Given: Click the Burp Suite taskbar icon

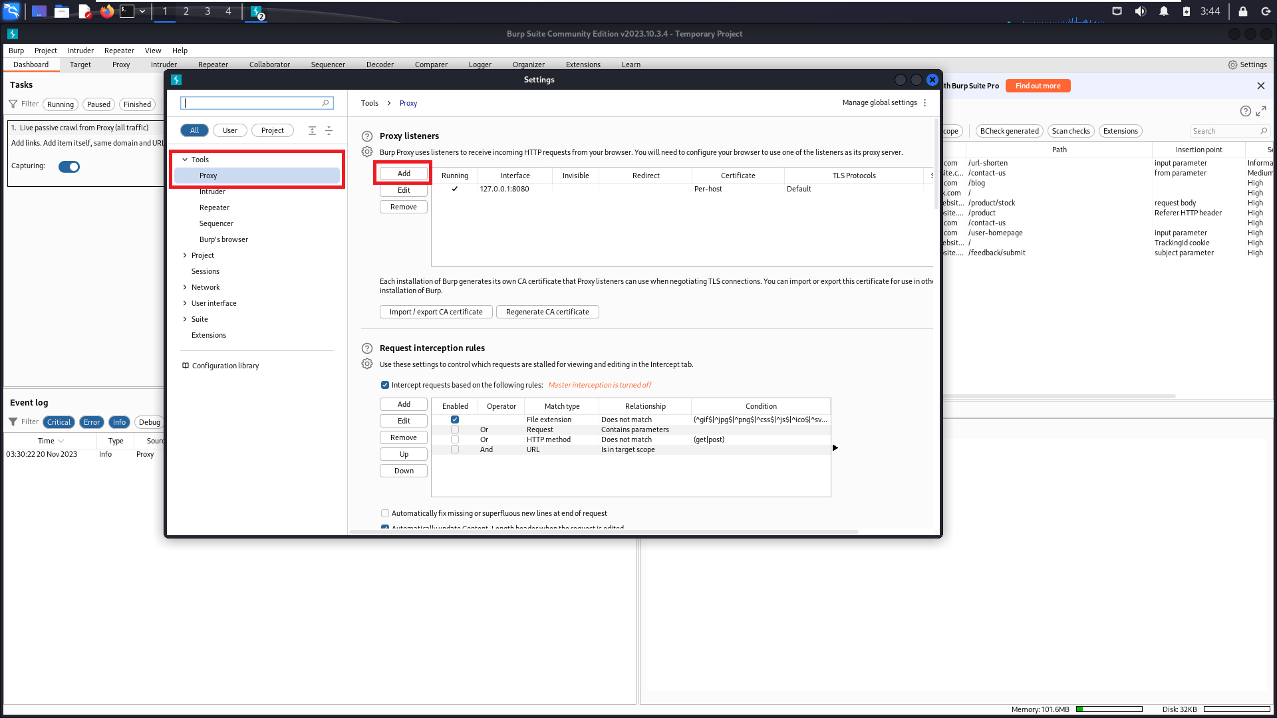Looking at the screenshot, I should (x=257, y=11).
